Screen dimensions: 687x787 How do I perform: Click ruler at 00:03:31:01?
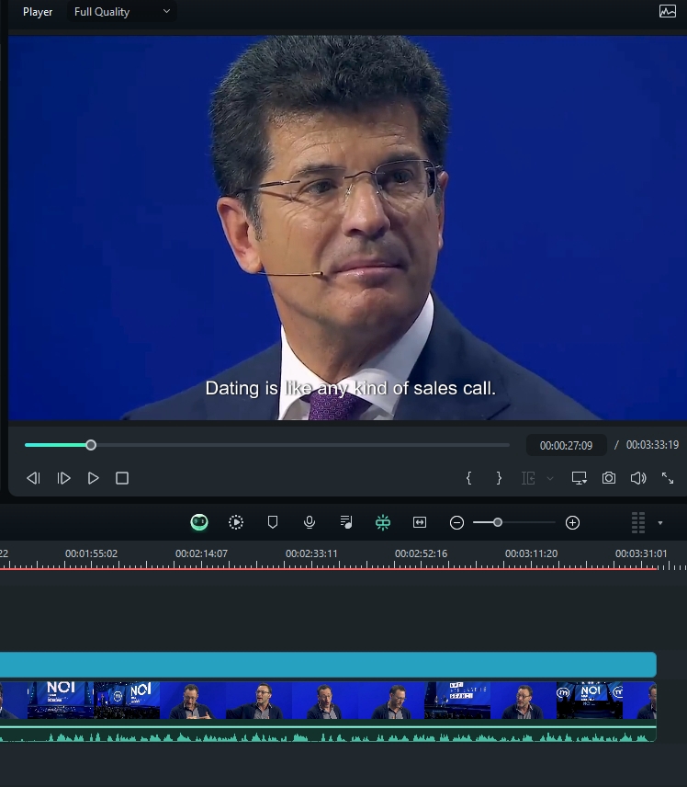pos(641,553)
